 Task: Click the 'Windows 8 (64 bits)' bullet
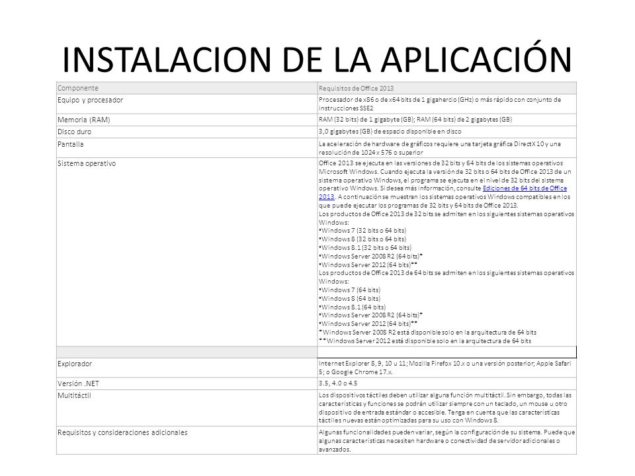pyautogui.click(x=349, y=299)
